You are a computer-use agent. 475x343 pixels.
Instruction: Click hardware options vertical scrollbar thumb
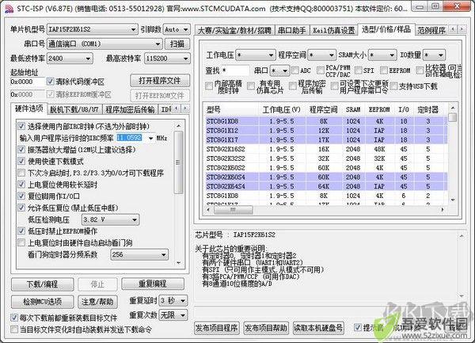point(178,162)
